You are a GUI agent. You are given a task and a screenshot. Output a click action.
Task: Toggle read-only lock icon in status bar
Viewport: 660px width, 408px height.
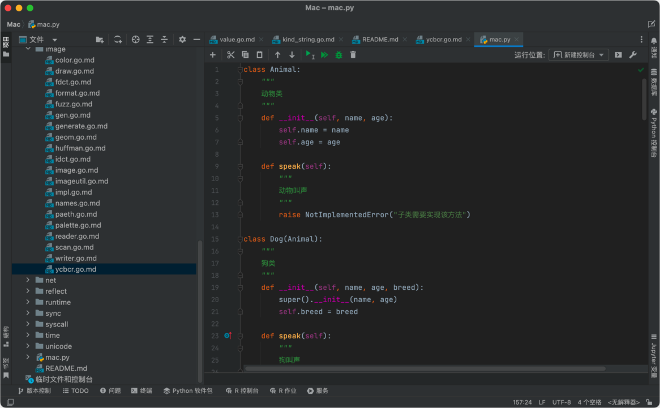click(x=649, y=402)
